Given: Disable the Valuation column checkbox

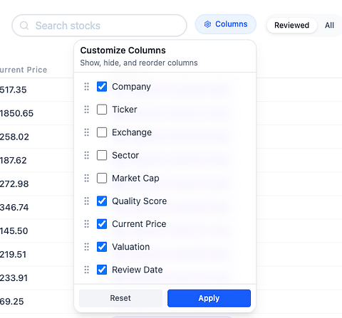Looking at the screenshot, I should [102, 247].
